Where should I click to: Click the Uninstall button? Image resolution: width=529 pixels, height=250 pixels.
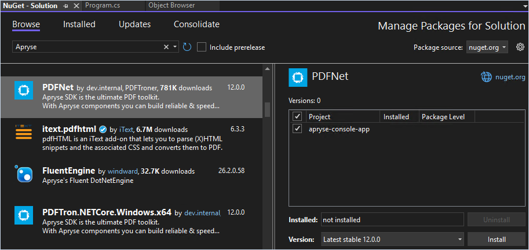click(x=497, y=220)
